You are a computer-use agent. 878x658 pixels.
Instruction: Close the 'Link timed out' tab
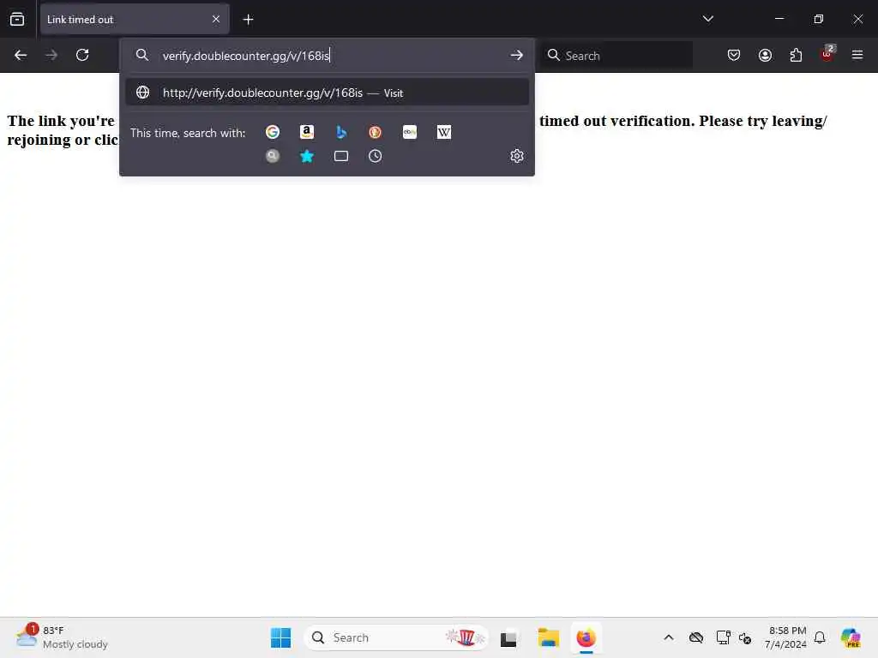pos(216,19)
